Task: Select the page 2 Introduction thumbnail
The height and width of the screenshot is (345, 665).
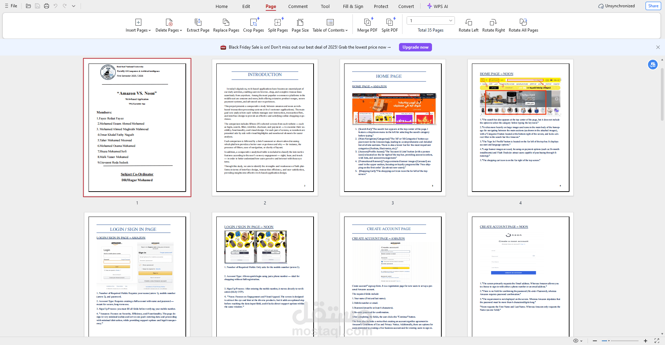Action: tap(265, 127)
